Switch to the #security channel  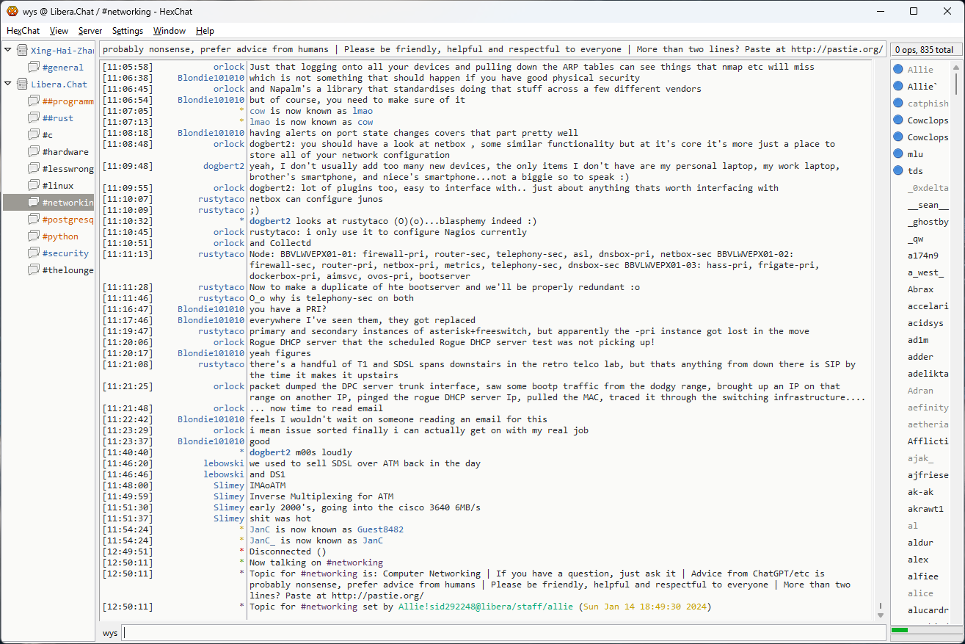click(x=65, y=253)
